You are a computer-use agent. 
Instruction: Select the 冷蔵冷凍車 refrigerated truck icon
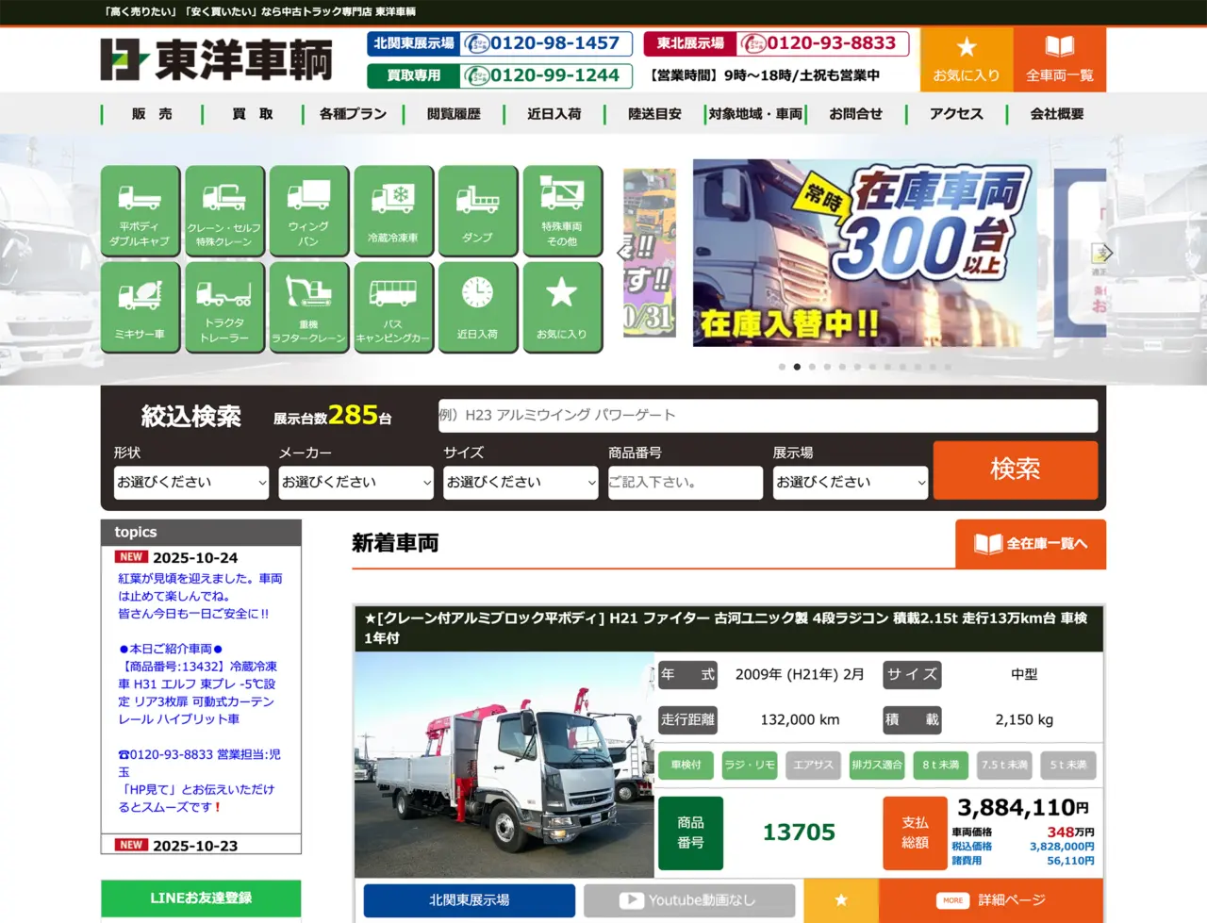[x=393, y=211]
